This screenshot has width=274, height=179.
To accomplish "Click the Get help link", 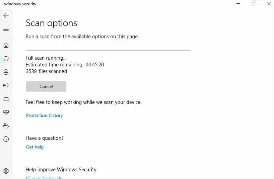I will pyautogui.click(x=35, y=147).
